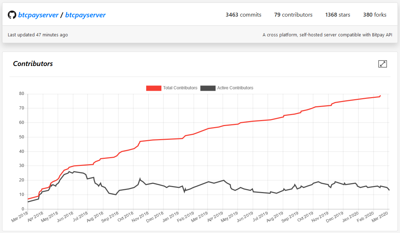Click the Jun 2018 x-axis label
The image size is (400, 233).
[x=65, y=216]
